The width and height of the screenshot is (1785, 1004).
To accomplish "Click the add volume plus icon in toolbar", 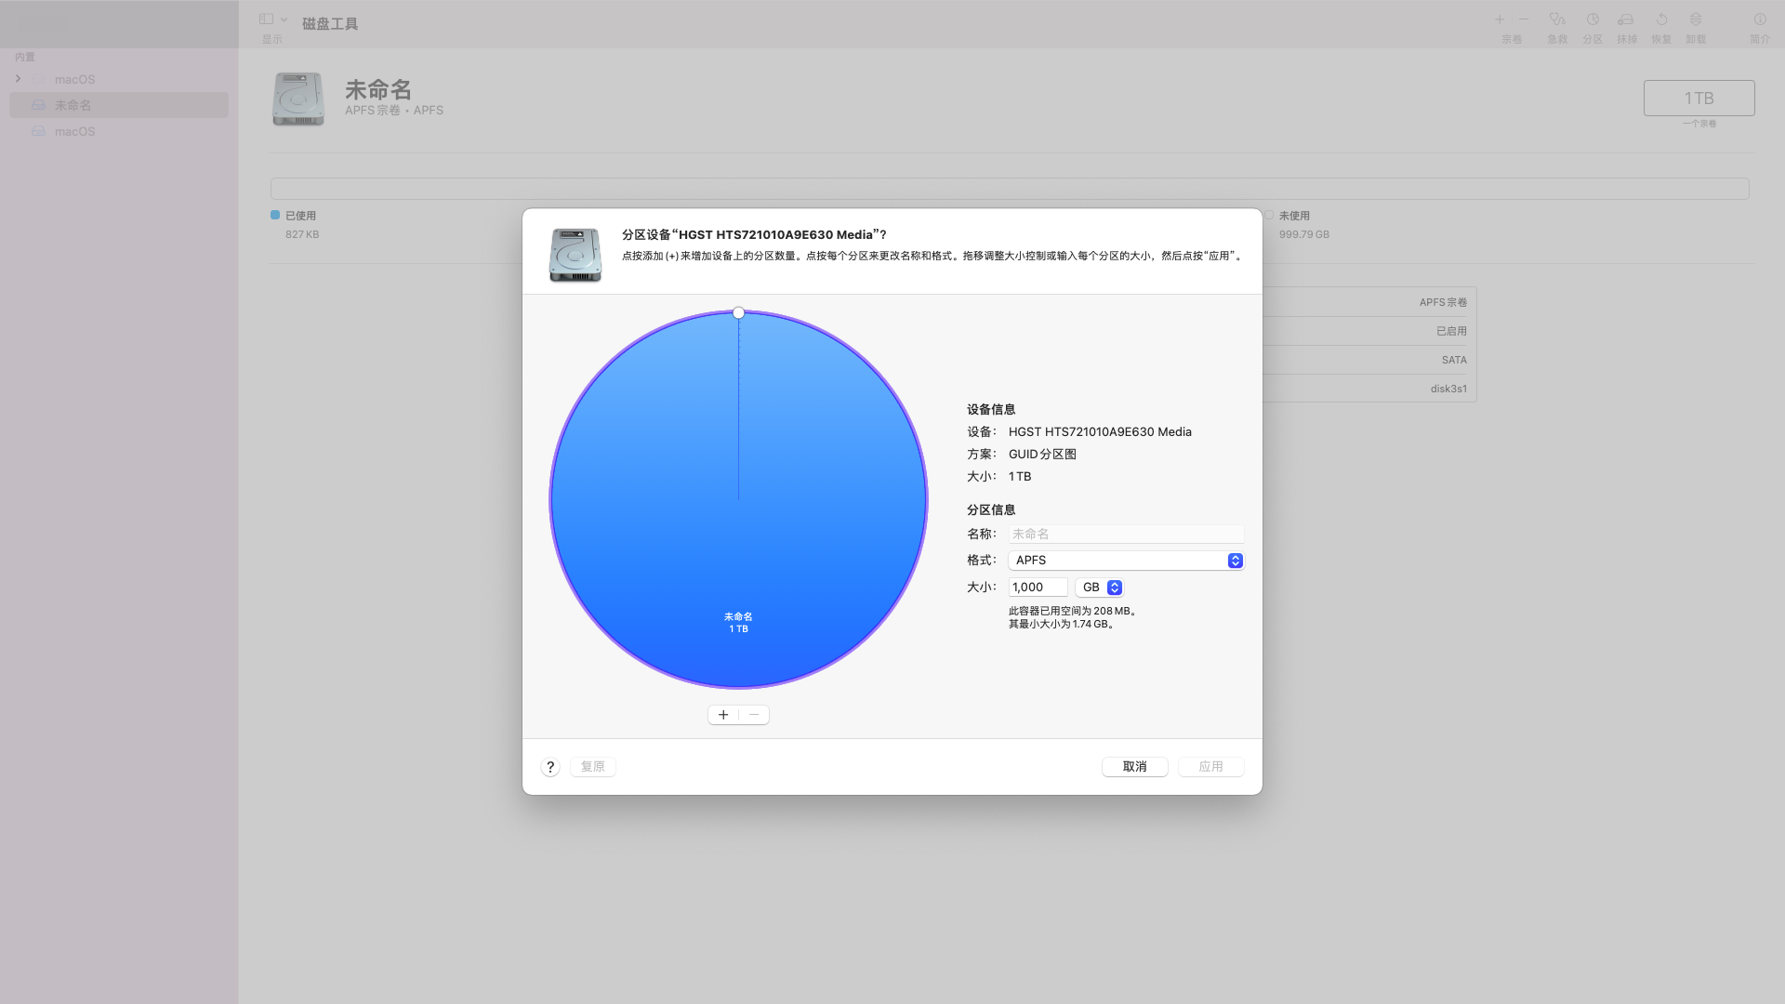I will click(x=1500, y=20).
